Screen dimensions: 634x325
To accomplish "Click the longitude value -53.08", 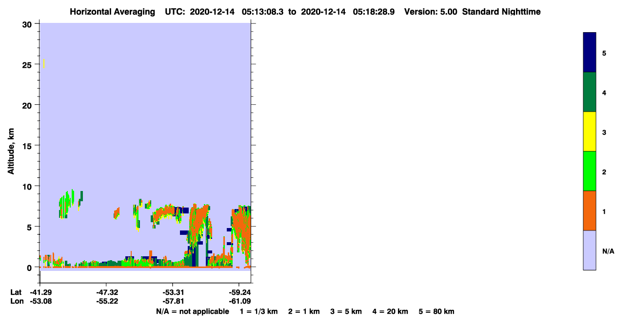I will point(40,301).
